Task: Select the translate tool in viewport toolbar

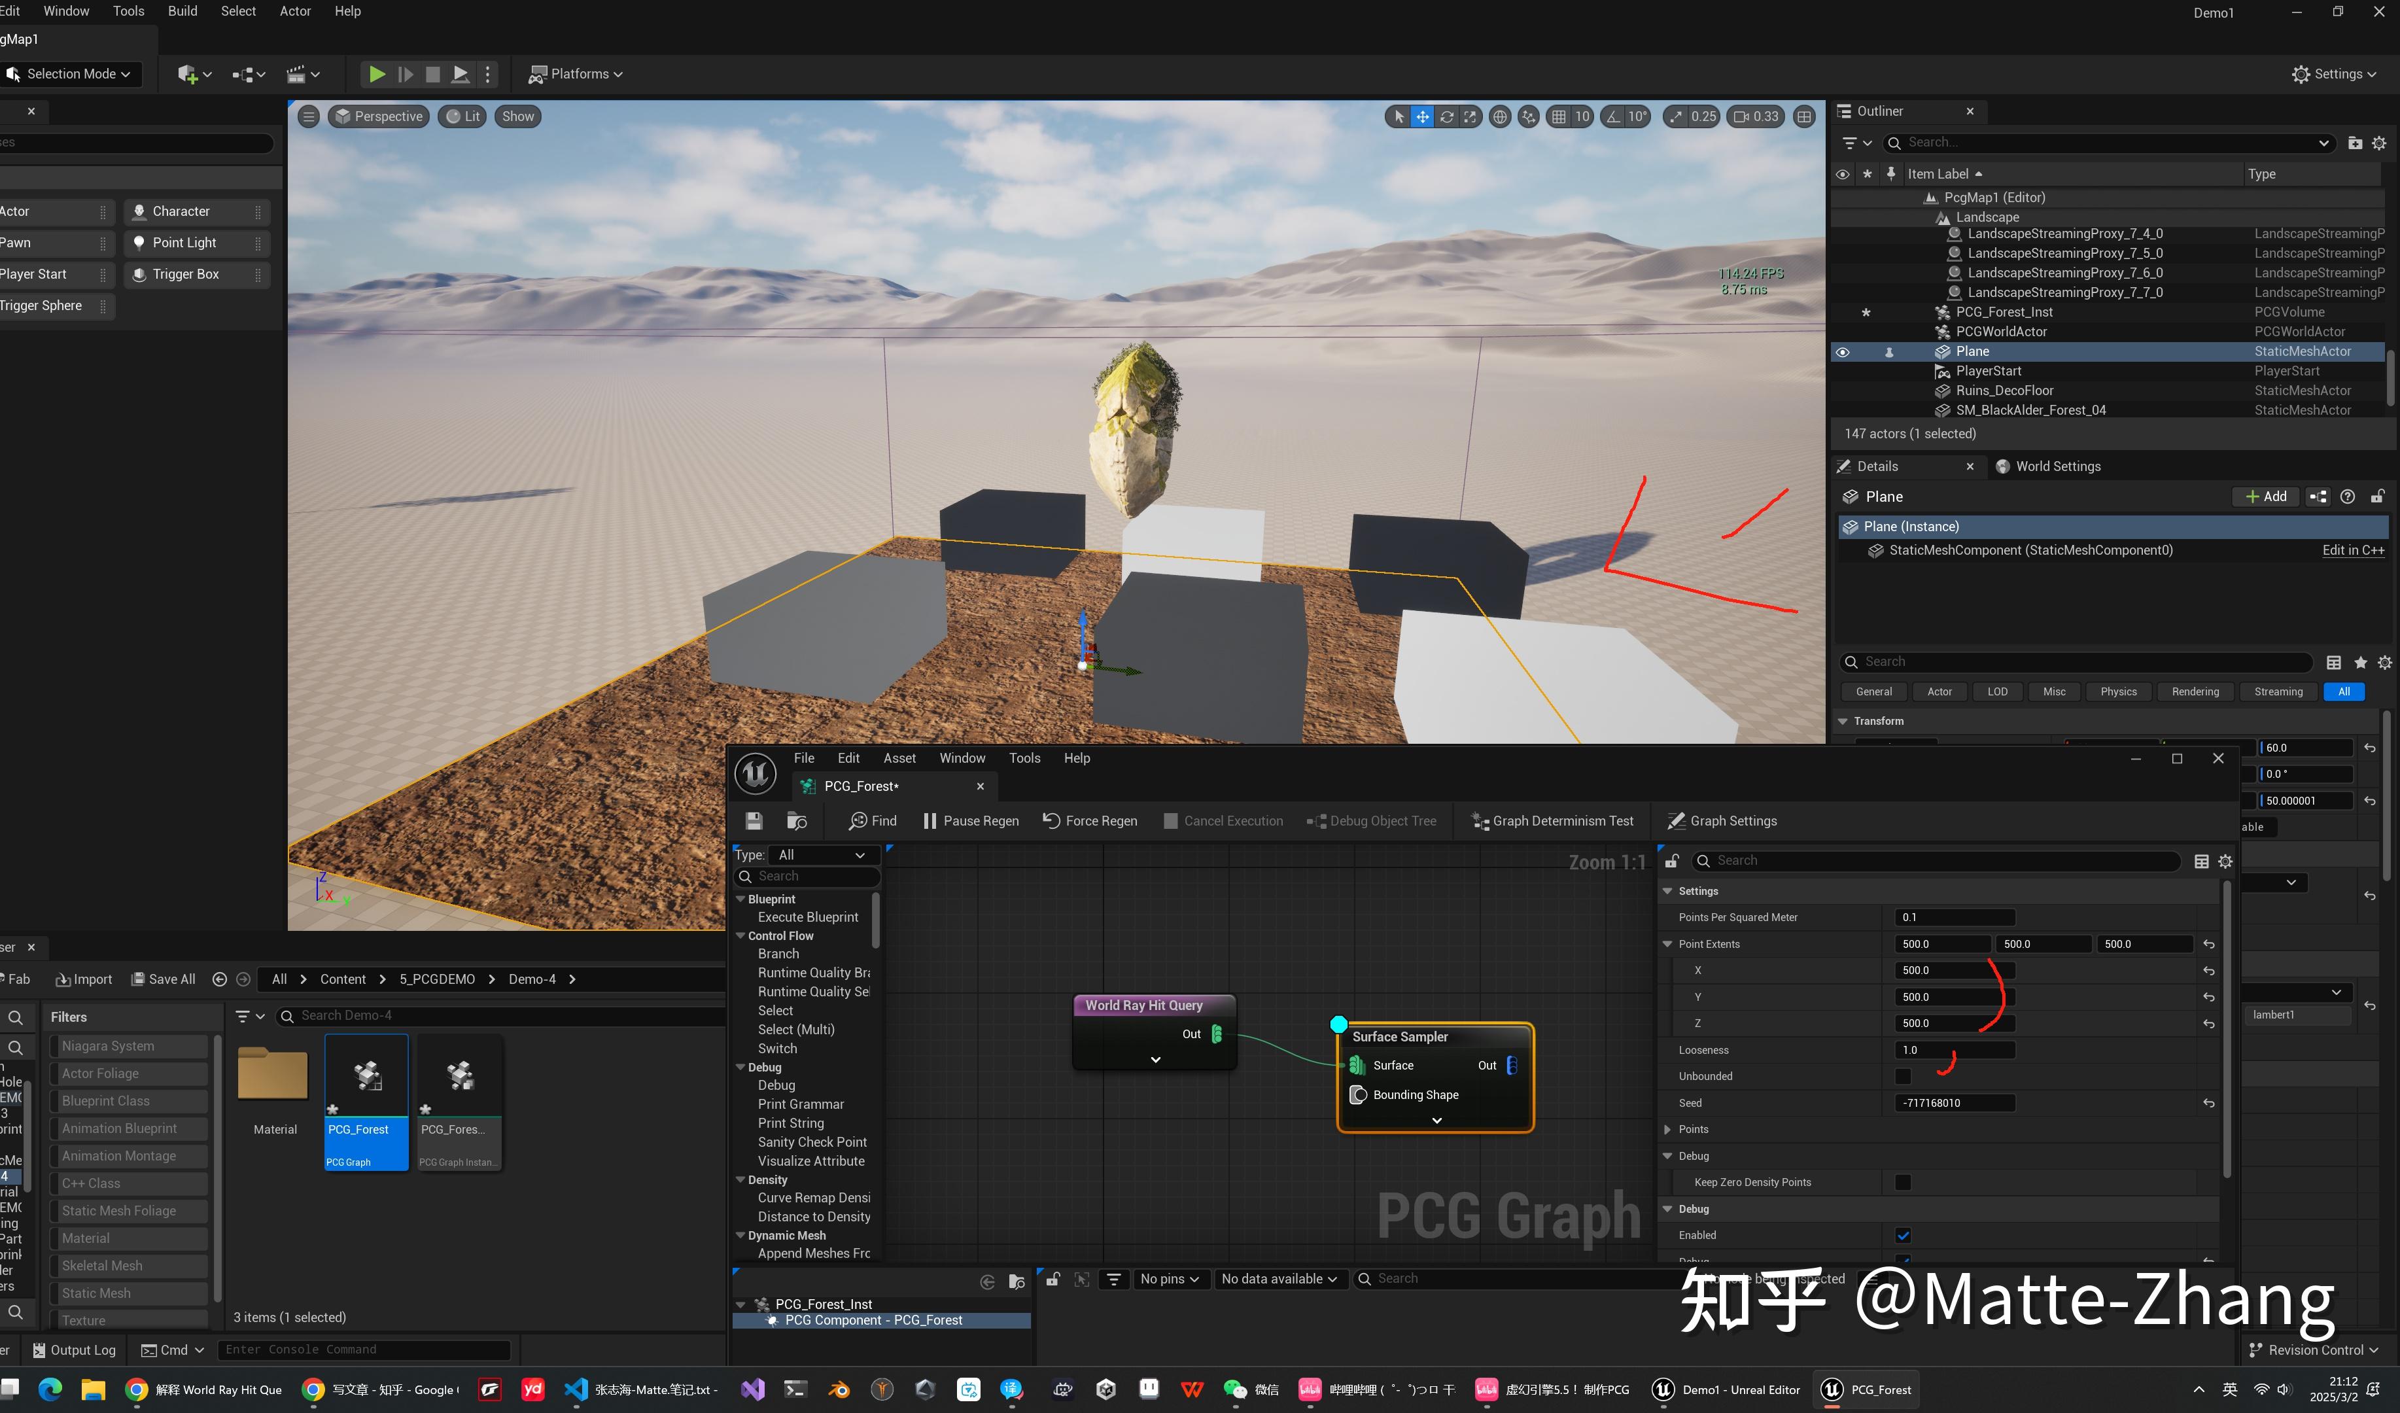Action: click(1422, 116)
